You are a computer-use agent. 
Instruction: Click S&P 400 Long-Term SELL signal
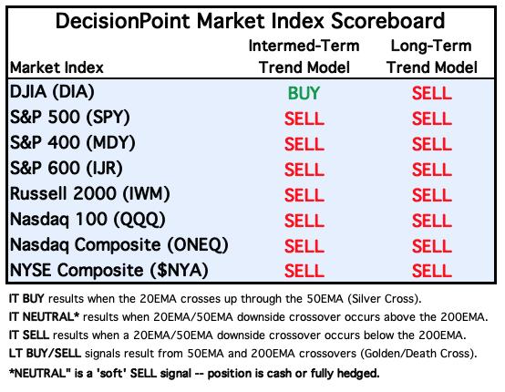click(x=432, y=144)
